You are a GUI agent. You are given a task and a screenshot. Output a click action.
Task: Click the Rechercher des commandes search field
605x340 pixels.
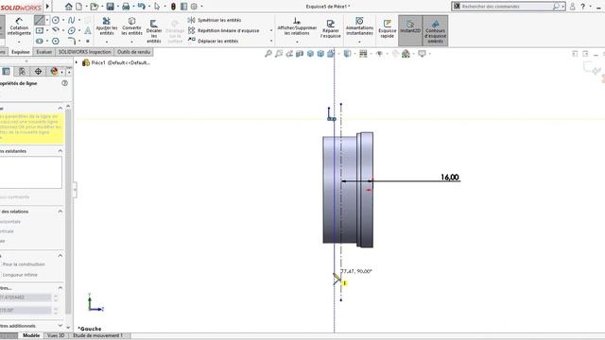[x=507, y=7]
